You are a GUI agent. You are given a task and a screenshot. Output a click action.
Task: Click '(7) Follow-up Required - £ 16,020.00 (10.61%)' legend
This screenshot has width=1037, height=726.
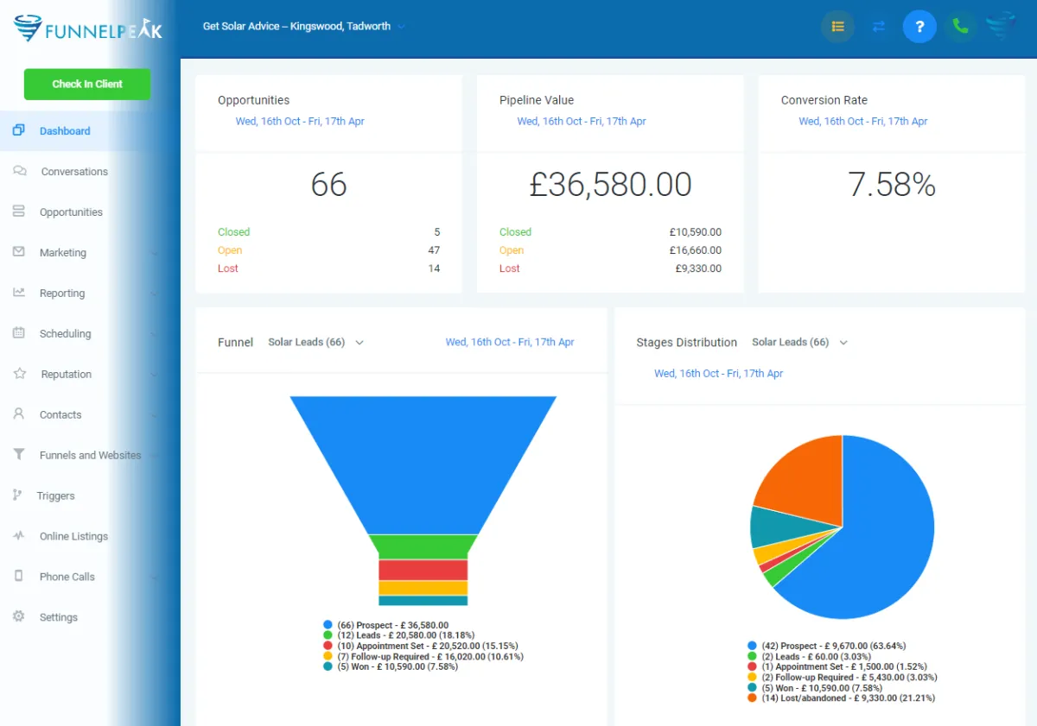[430, 656]
